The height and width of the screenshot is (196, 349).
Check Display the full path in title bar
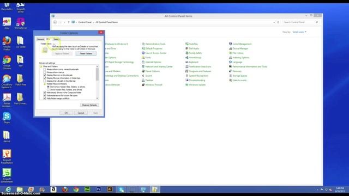point(45,81)
